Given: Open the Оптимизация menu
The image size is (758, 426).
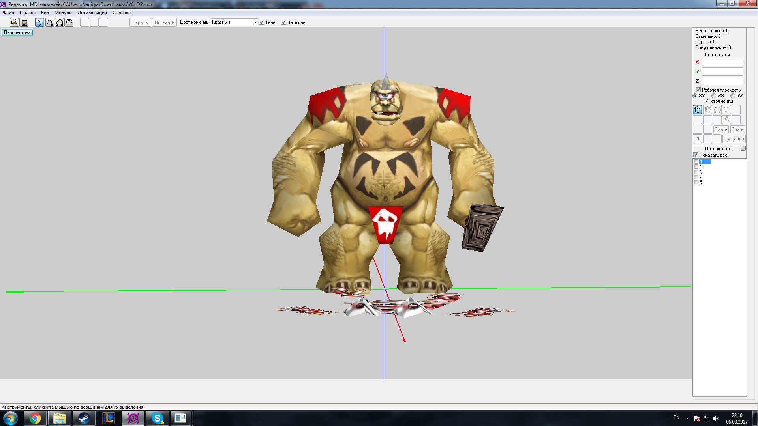Looking at the screenshot, I should [92, 13].
